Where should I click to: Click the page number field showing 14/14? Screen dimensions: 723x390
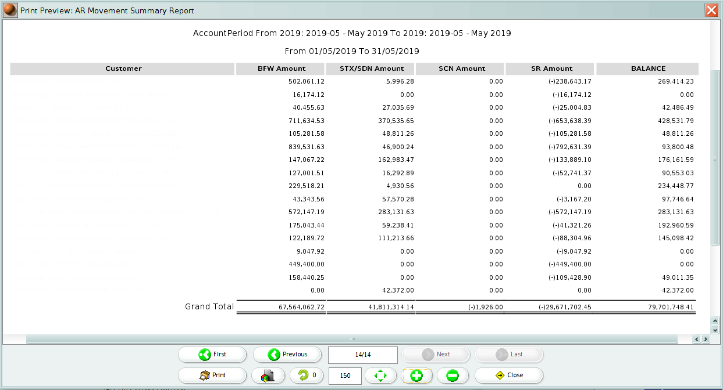pos(363,355)
